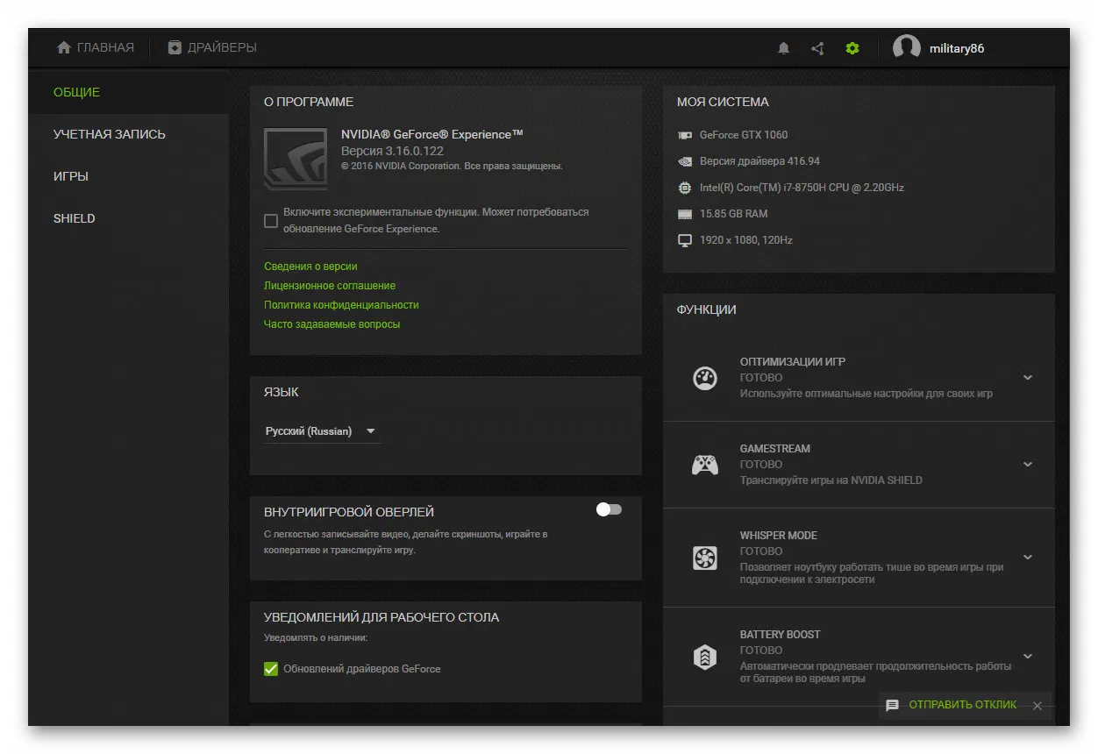Click the GAMESTREAM feature title
Screen dimensions: 1098x754
[775, 449]
